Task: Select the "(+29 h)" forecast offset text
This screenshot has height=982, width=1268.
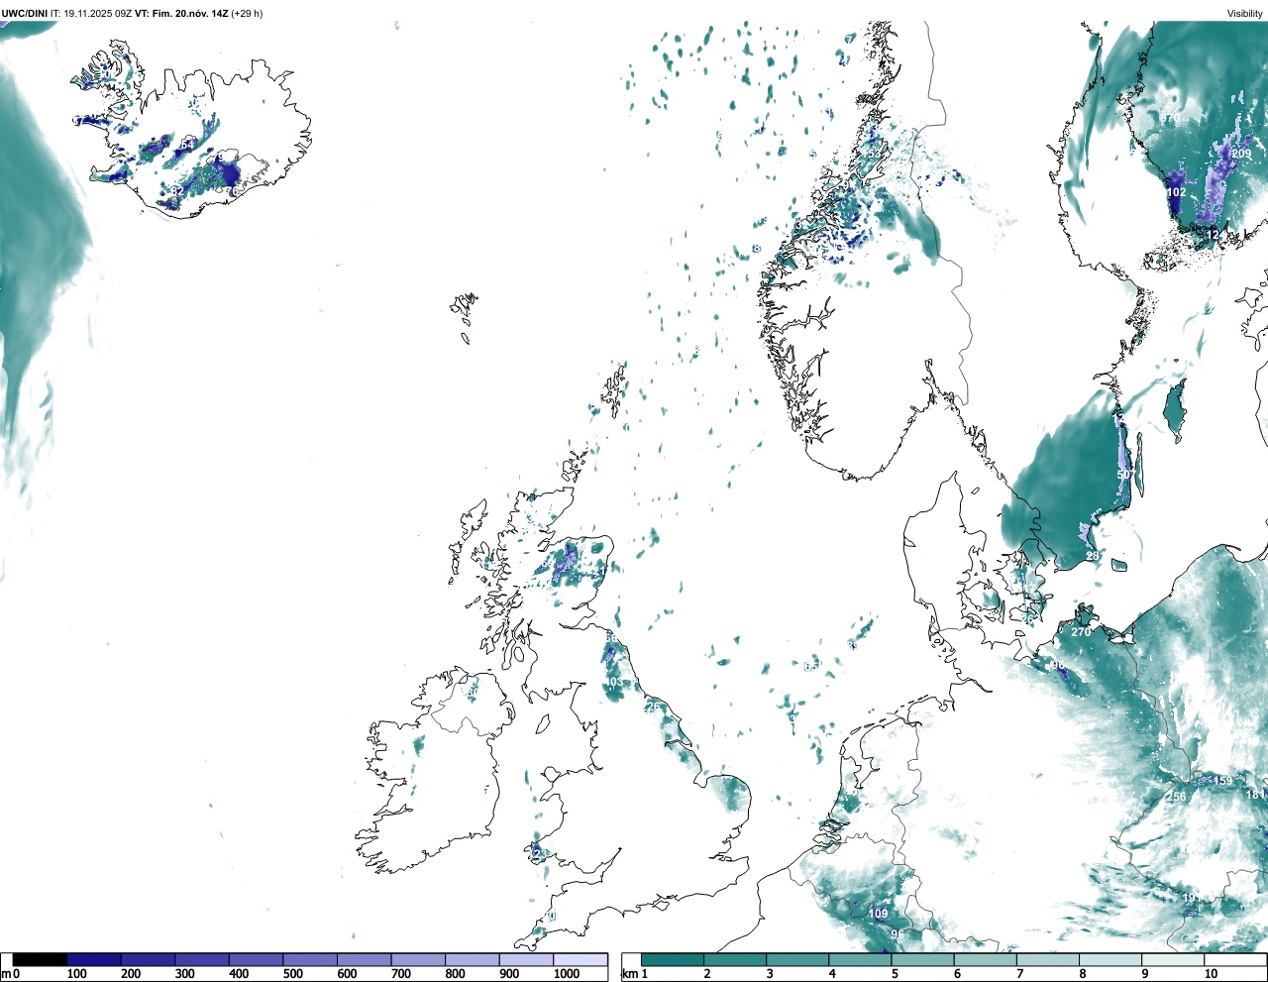Action: click(247, 13)
